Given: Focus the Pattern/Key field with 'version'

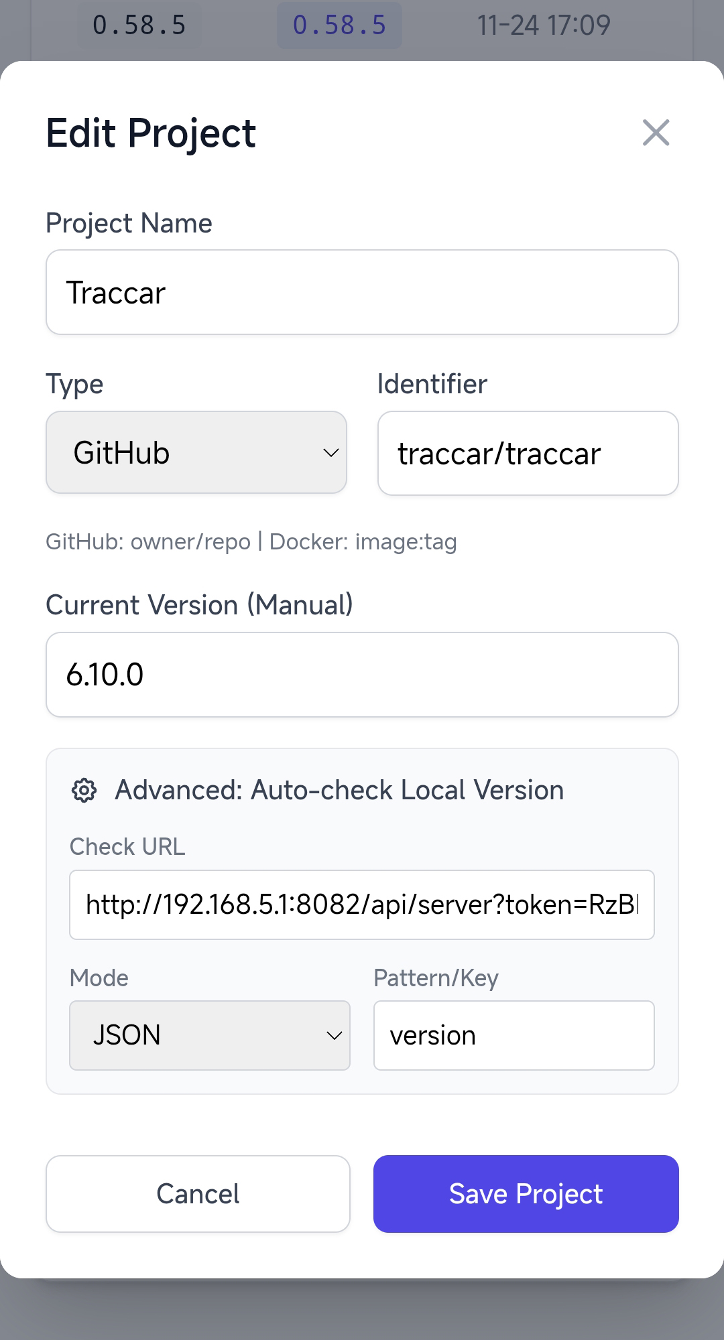Looking at the screenshot, I should click(x=514, y=1035).
